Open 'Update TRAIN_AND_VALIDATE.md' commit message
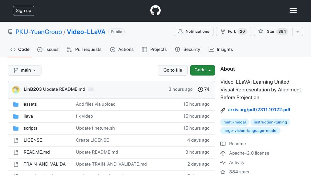 (x=111, y=164)
